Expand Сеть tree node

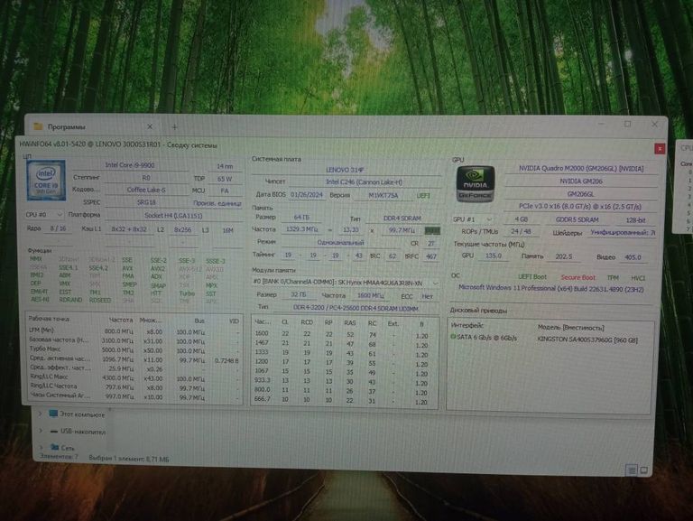tap(42, 447)
